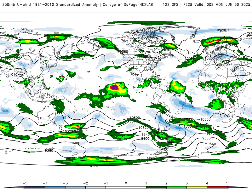
Task: Click the purple arrow swatch beyond 5
Action: pyautogui.click(x=236, y=187)
